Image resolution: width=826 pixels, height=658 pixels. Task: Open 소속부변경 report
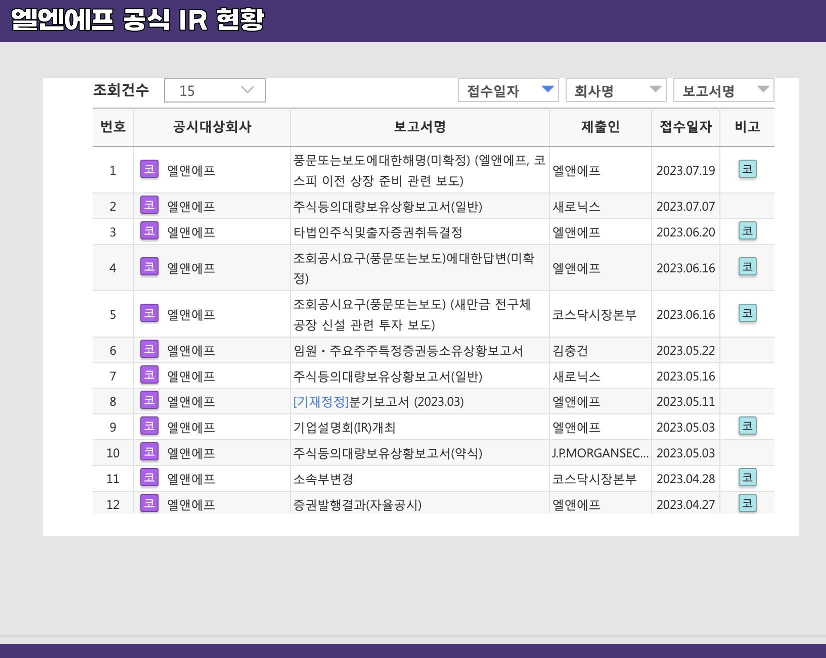point(323,479)
